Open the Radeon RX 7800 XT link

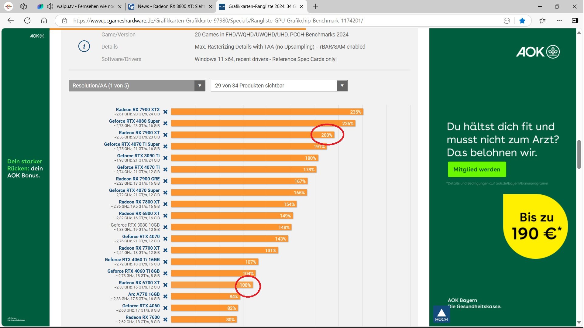[139, 202]
